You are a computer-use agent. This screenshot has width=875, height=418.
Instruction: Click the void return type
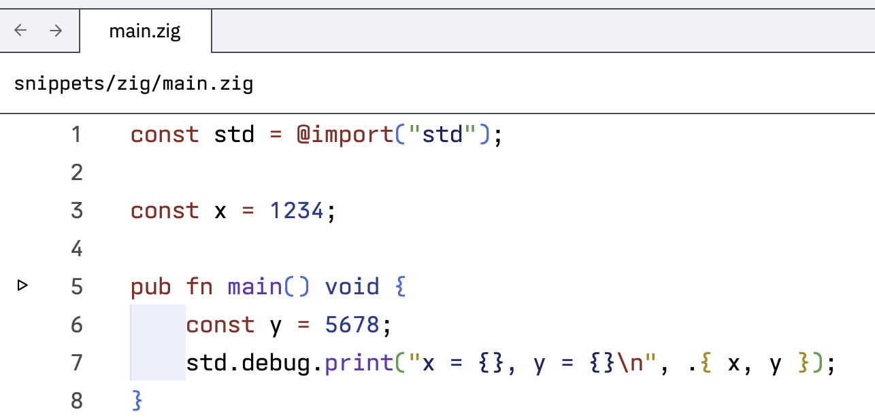point(352,287)
